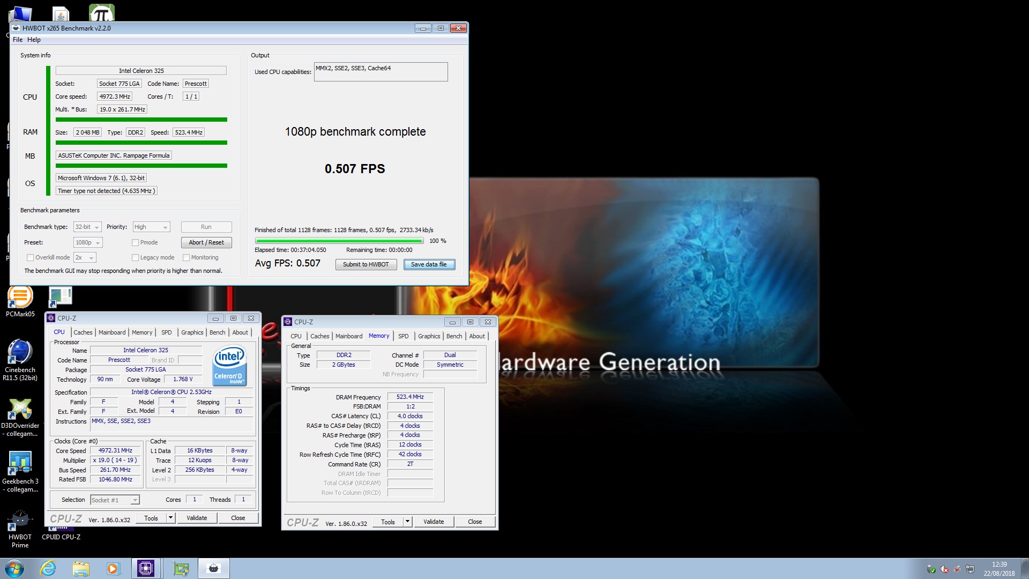Click the green monitor taskbar icon
This screenshot has width=1029, height=579.
181,568
